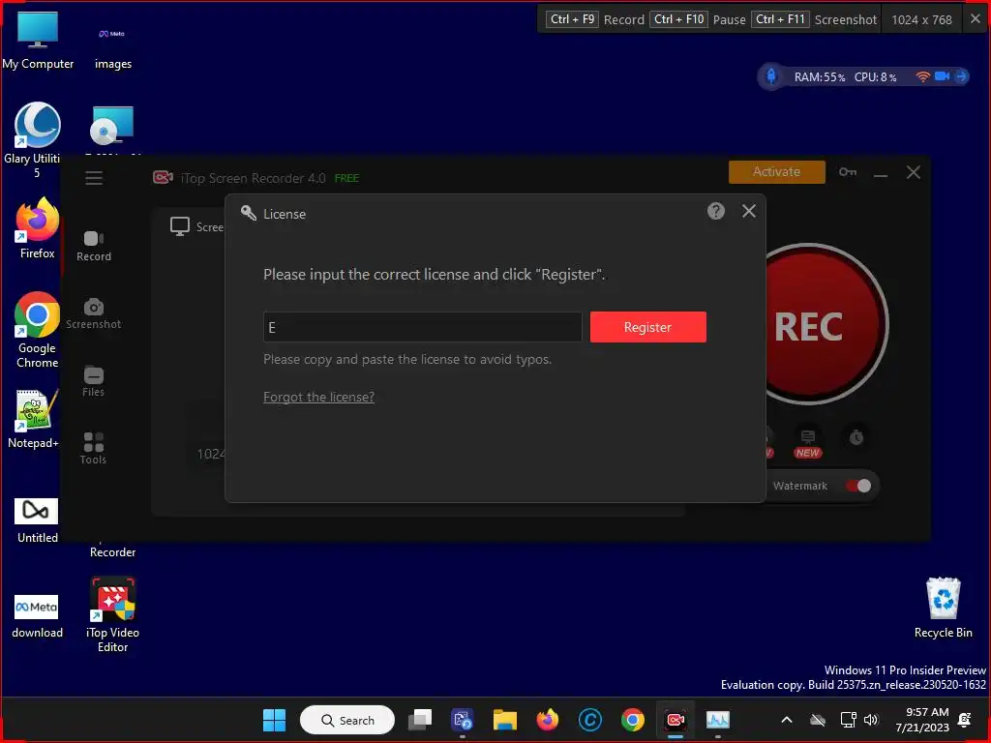Open My Computer desktop icon
Image resolution: width=991 pixels, height=743 pixels.
point(38,41)
